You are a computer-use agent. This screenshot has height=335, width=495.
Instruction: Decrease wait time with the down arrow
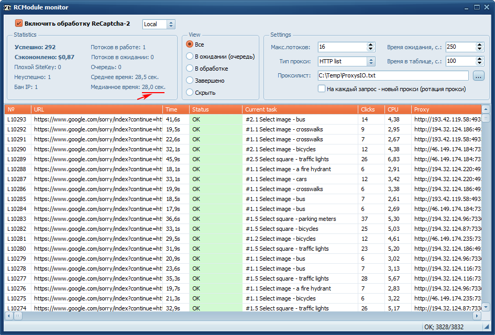click(479, 49)
